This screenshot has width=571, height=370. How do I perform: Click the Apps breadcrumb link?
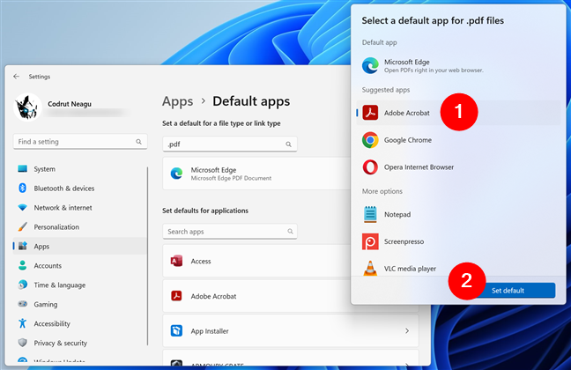(x=178, y=101)
